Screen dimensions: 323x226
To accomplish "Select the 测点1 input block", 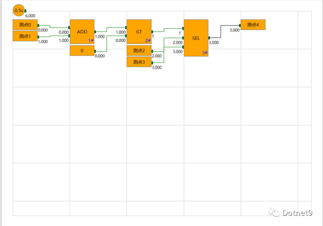I will coord(25,36).
